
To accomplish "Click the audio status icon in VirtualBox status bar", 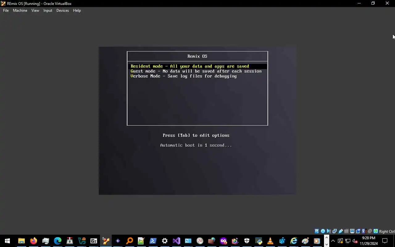I will (329, 231).
